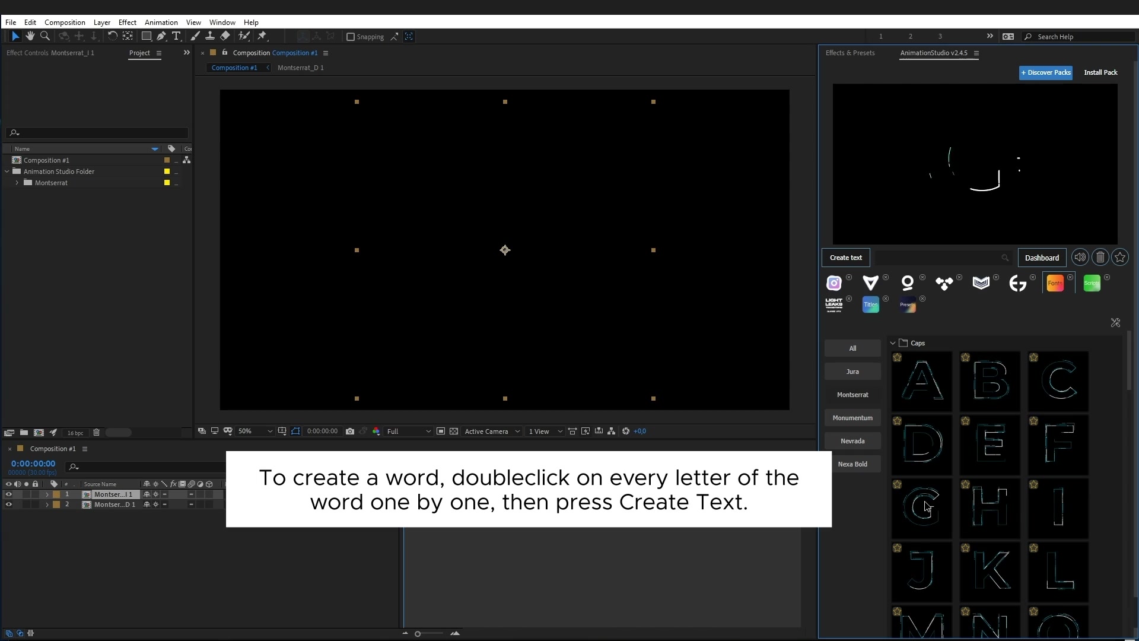Open the Animation menu
Image resolution: width=1139 pixels, height=641 pixels.
click(161, 22)
